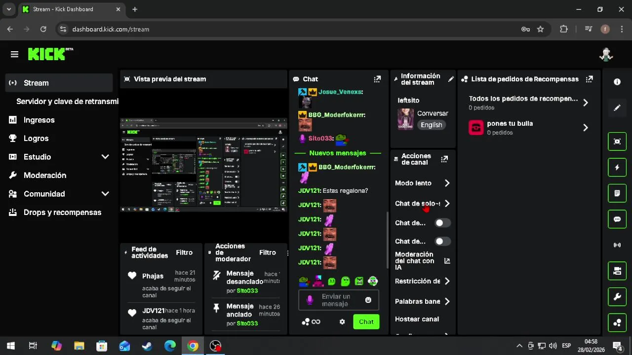The image size is (632, 355).
Task: Pop out the Acciones de canal panel
Action: (444, 159)
